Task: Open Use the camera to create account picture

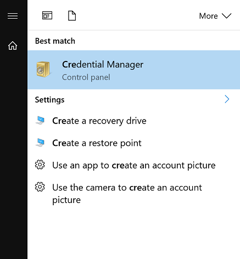Action: 133,194
